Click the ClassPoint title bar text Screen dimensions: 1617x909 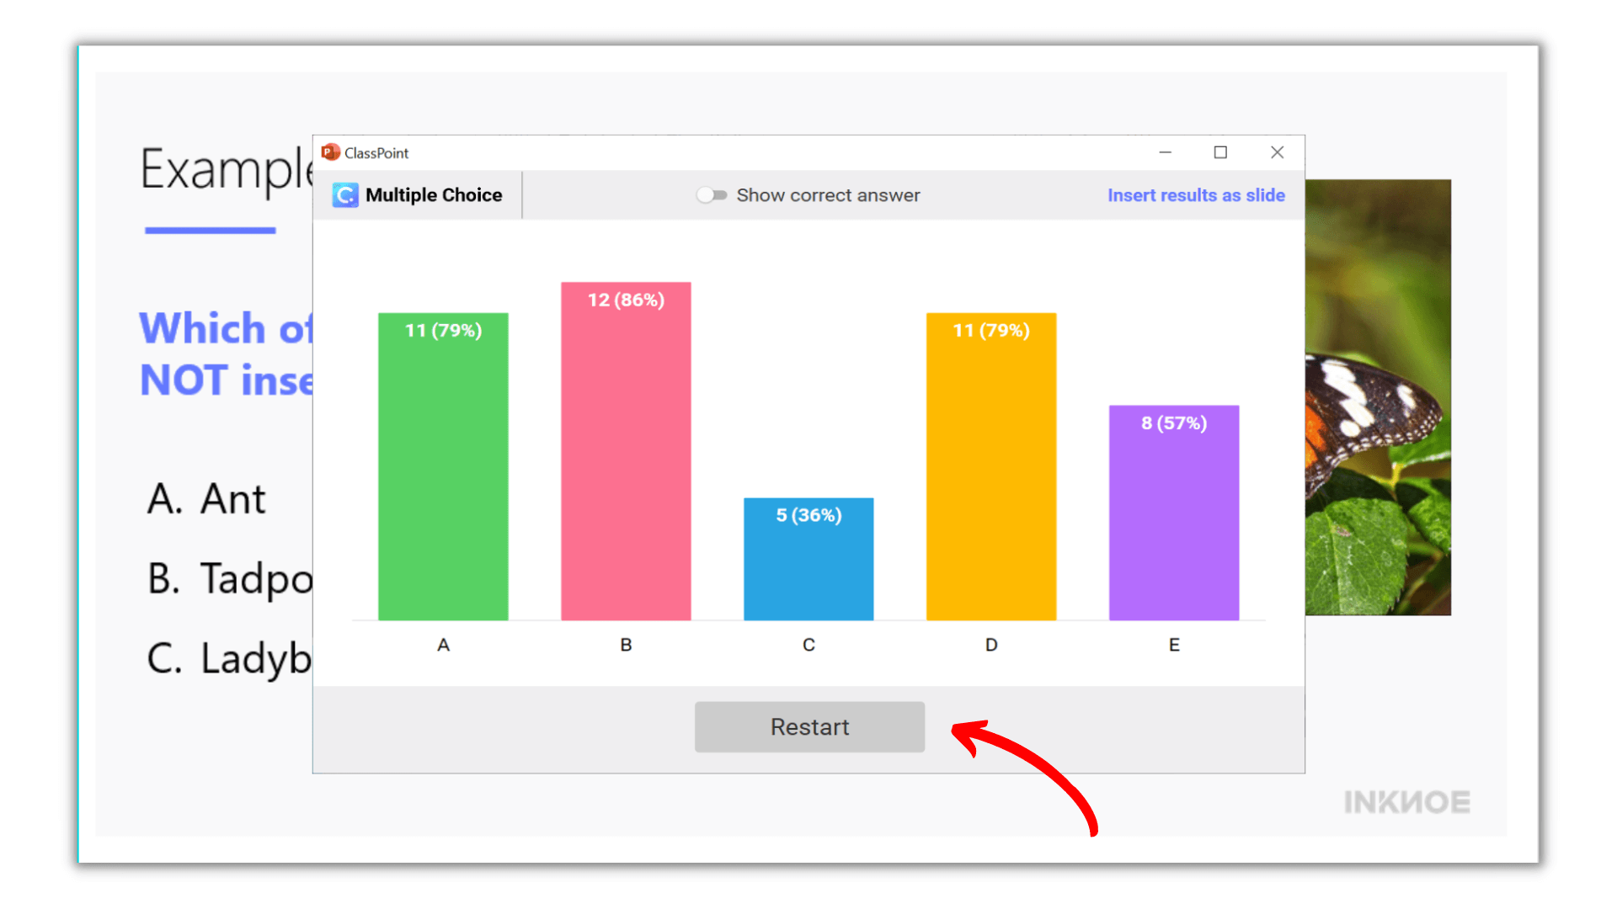click(376, 153)
